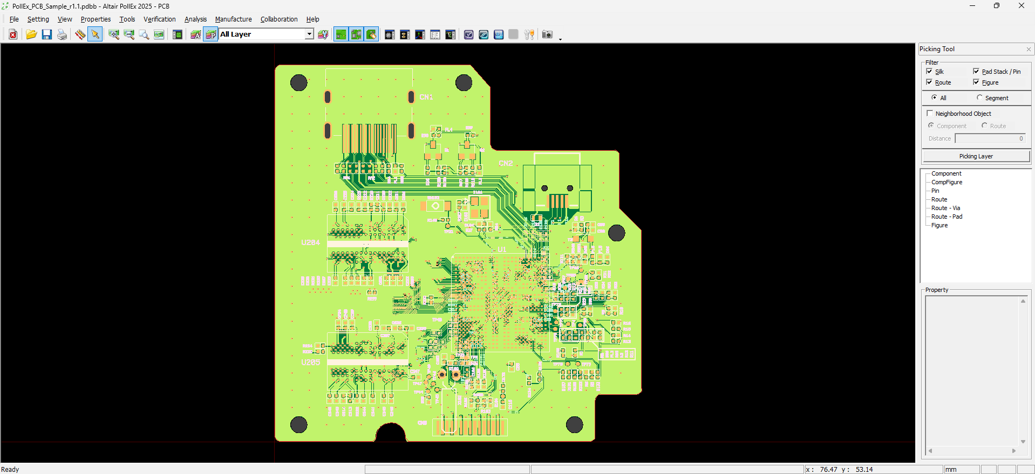This screenshot has height=474, width=1035.
Task: Close the Picking Tool panel
Action: click(1029, 49)
